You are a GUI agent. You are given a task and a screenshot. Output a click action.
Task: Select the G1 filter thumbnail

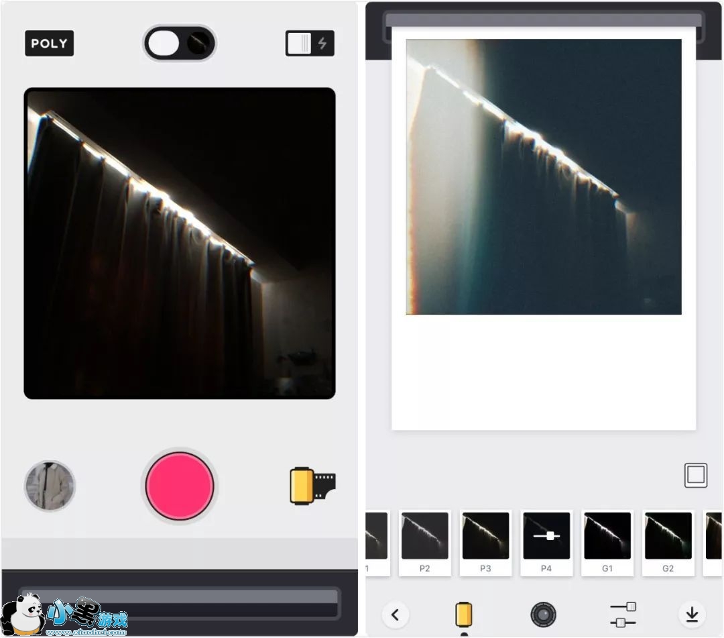607,543
